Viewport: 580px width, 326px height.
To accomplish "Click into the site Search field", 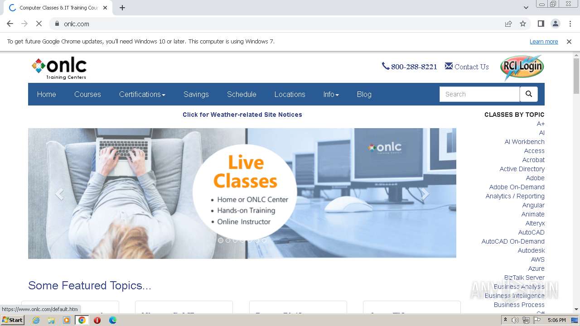I will pos(479,94).
